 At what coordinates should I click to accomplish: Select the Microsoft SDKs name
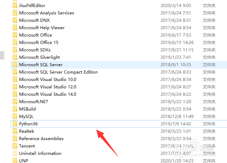(x=35, y=50)
